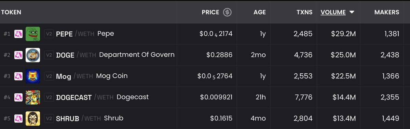This screenshot has width=410, height=129.
Task: Click the Uniswap icon in PEPE row
Action: pyautogui.click(x=18, y=34)
